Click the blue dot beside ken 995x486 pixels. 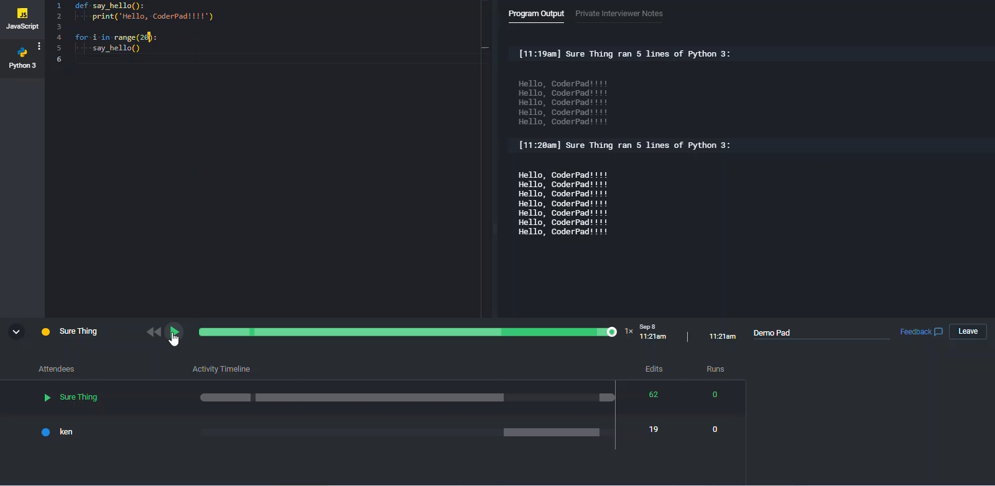point(45,432)
